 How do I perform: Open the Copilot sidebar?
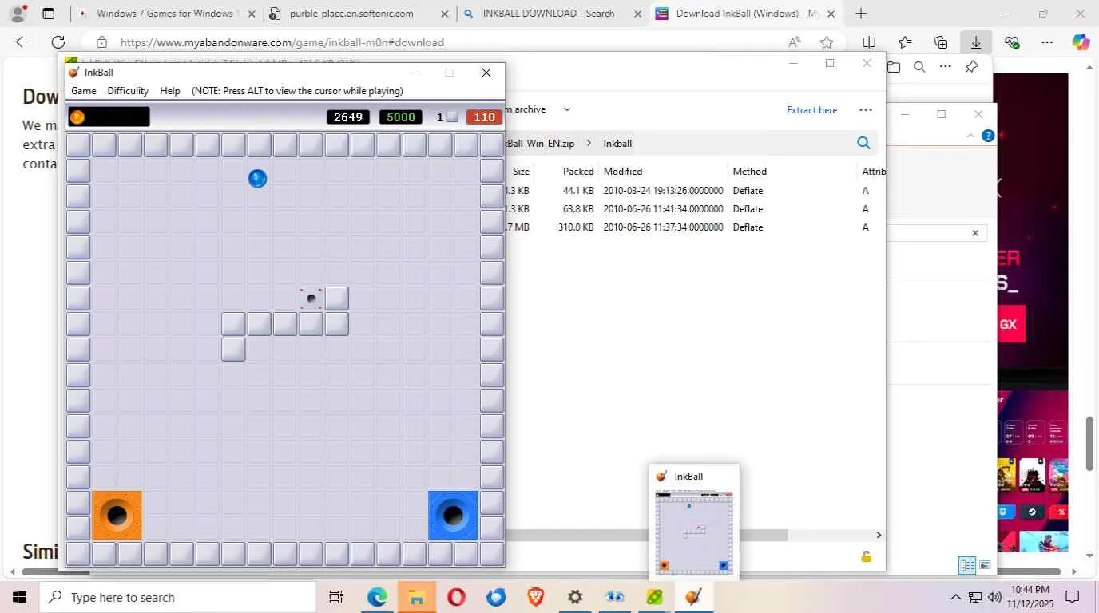(x=1081, y=42)
